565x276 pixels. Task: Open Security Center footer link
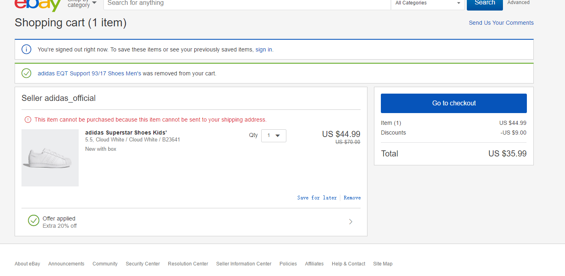[x=143, y=264]
